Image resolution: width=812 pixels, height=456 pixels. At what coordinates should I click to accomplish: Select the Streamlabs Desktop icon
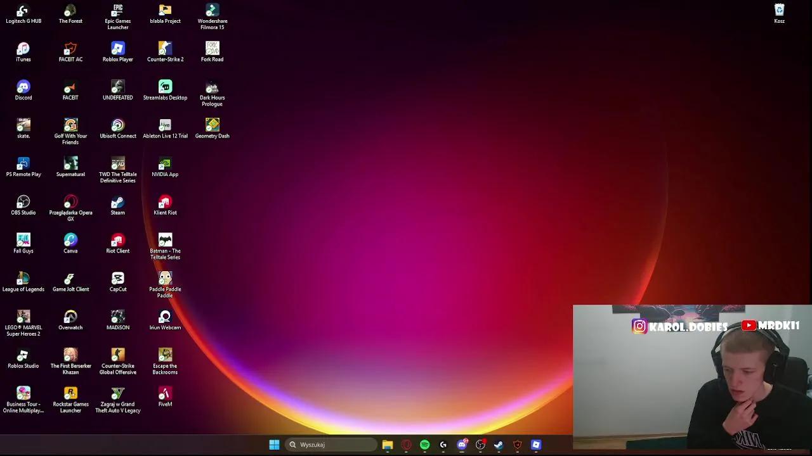165,87
